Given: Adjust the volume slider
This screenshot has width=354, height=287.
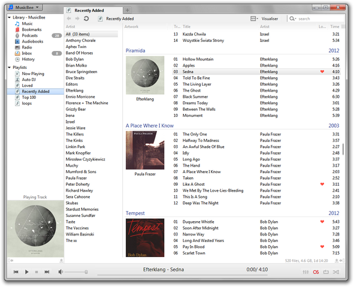Looking at the screenshot, I should click(76, 272).
